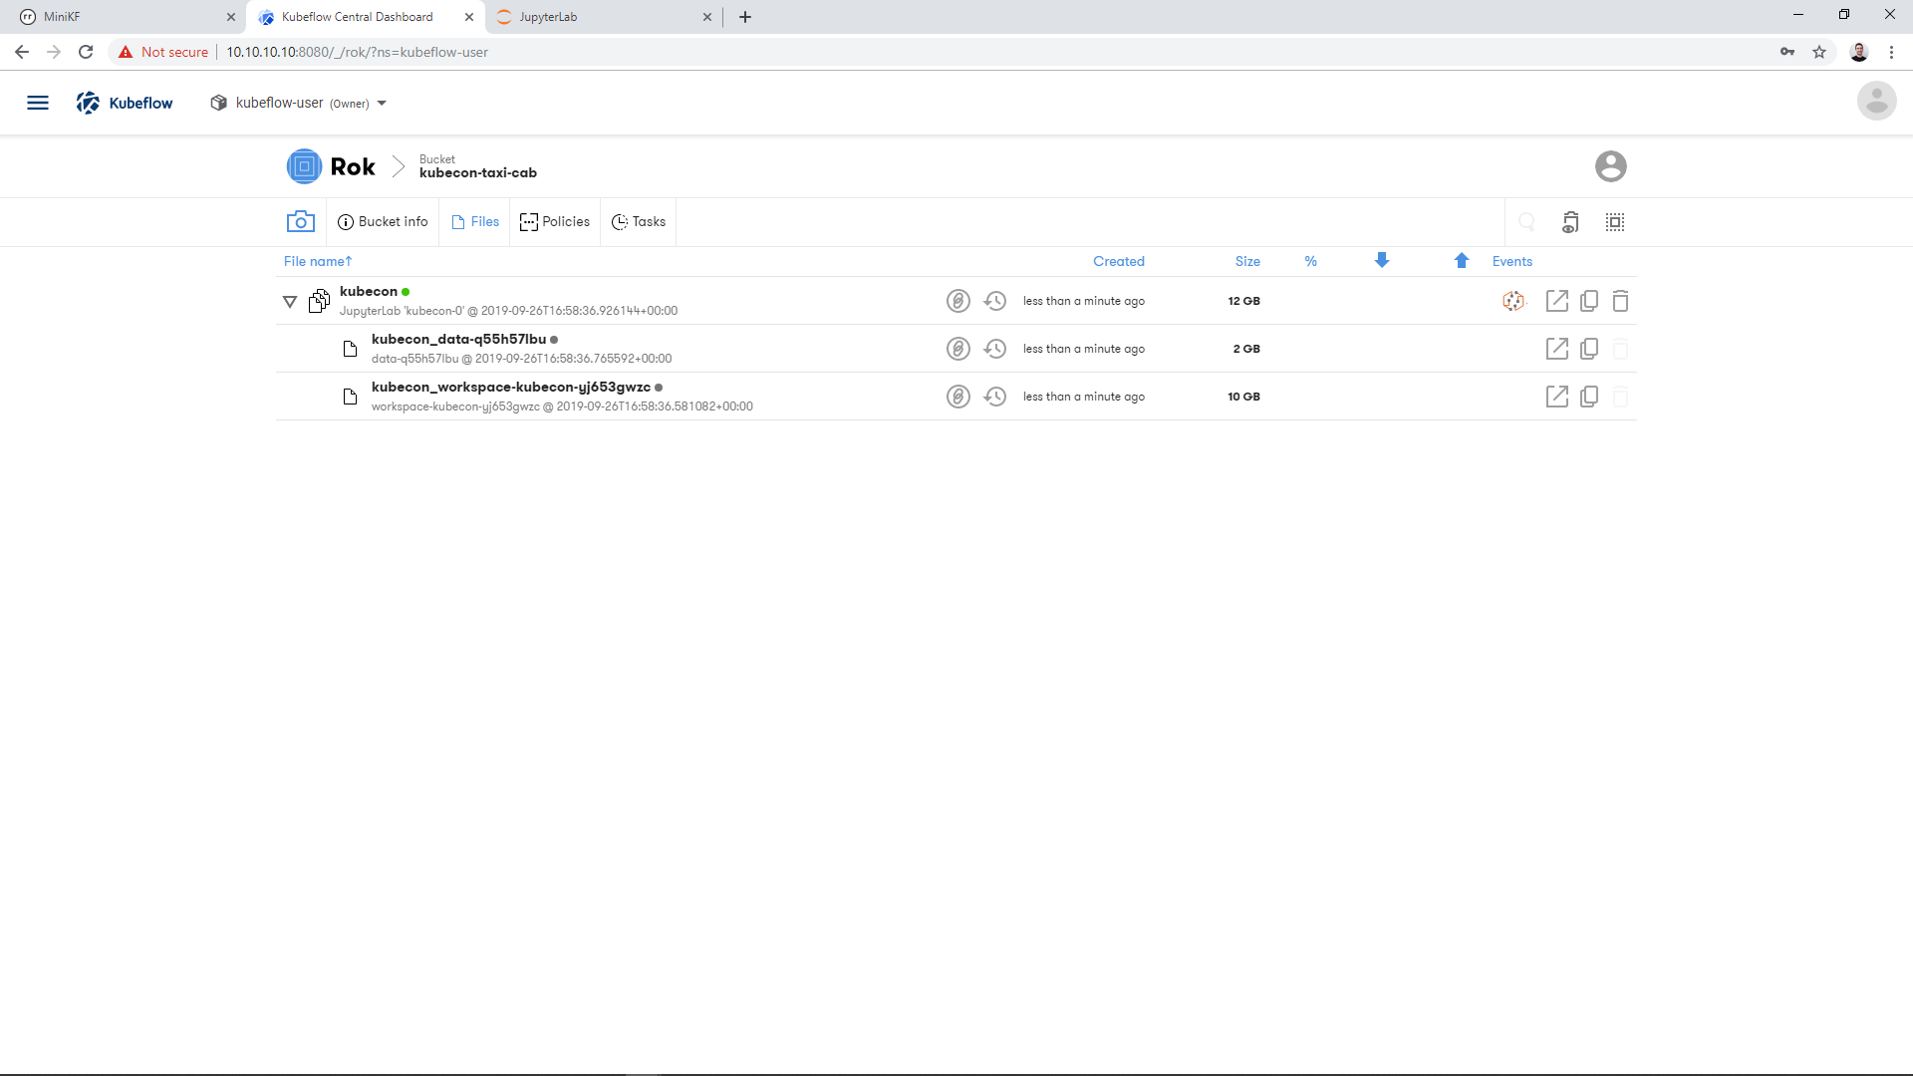1913x1076 pixels.
Task: Collapse the kubecon group row
Action: 290,301
